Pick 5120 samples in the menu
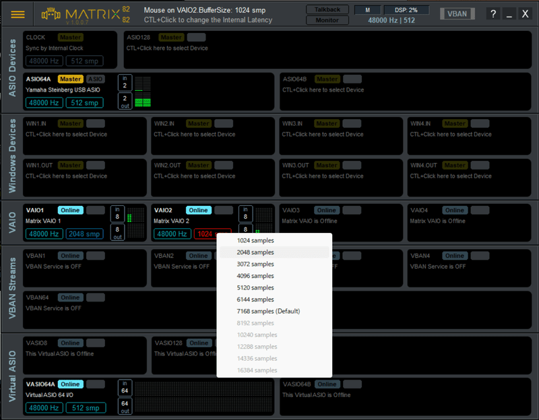The image size is (539, 420). click(274, 287)
